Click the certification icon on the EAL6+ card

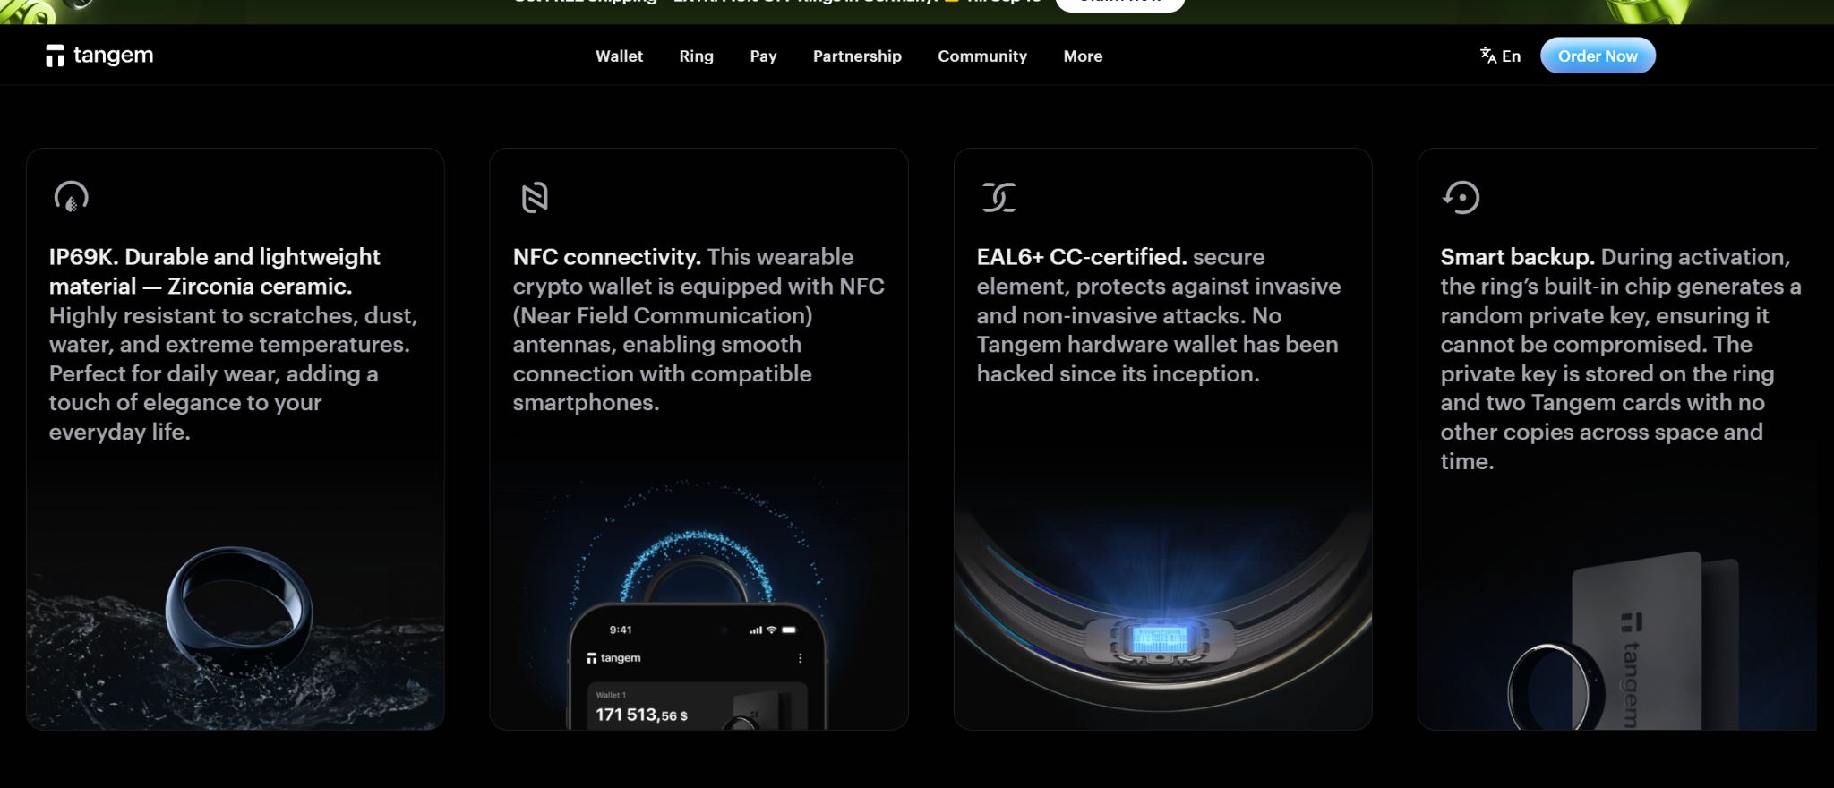pyautogui.click(x=998, y=197)
